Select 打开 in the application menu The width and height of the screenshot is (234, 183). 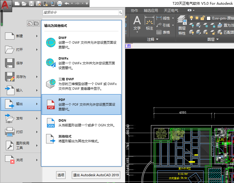tap(21, 50)
